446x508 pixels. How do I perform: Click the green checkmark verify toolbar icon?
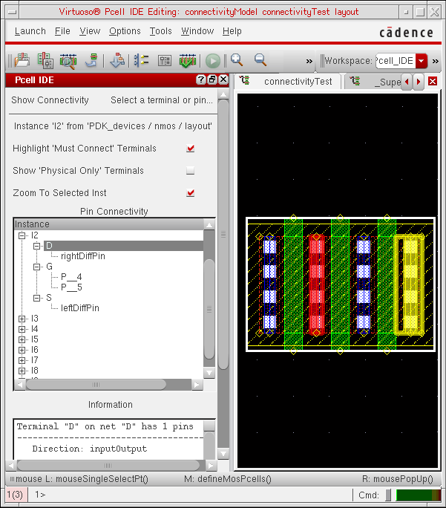(x=188, y=61)
